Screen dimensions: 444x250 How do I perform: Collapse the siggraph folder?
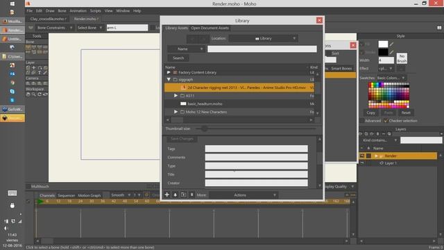[x=169, y=80]
